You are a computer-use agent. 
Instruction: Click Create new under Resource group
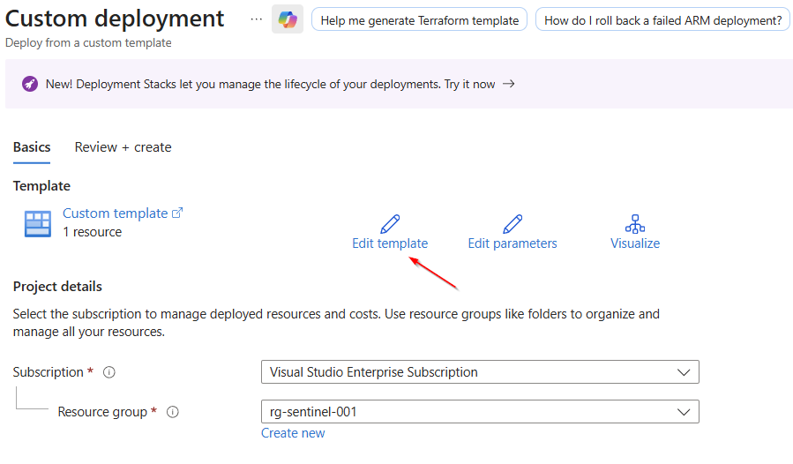click(293, 433)
